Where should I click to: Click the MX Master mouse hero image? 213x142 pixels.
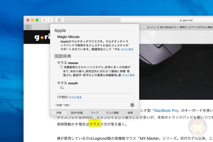tap(176, 72)
